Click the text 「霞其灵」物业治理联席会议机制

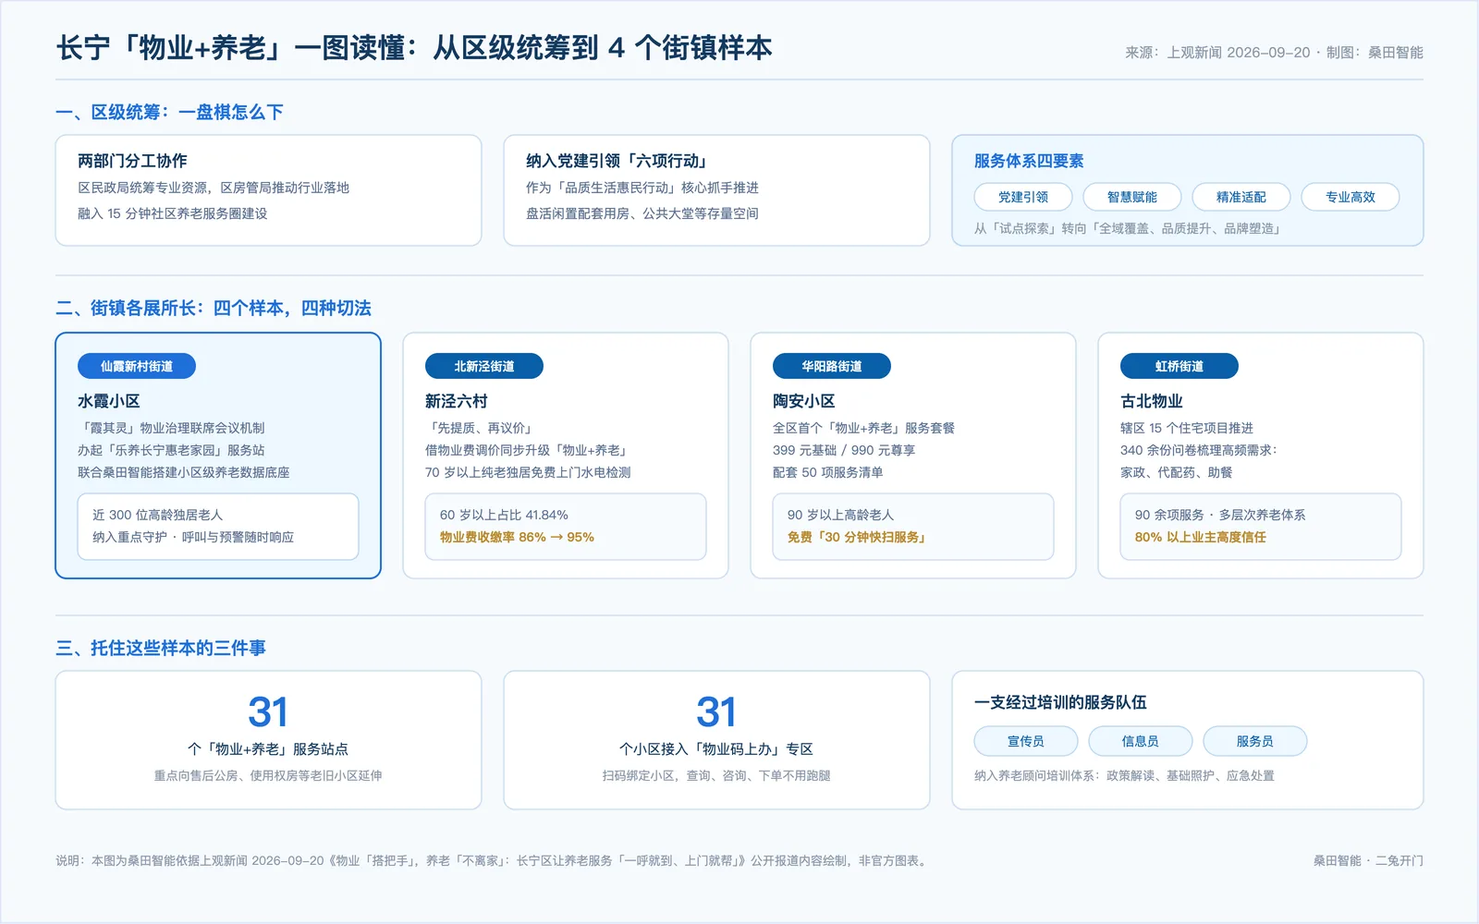[171, 428]
